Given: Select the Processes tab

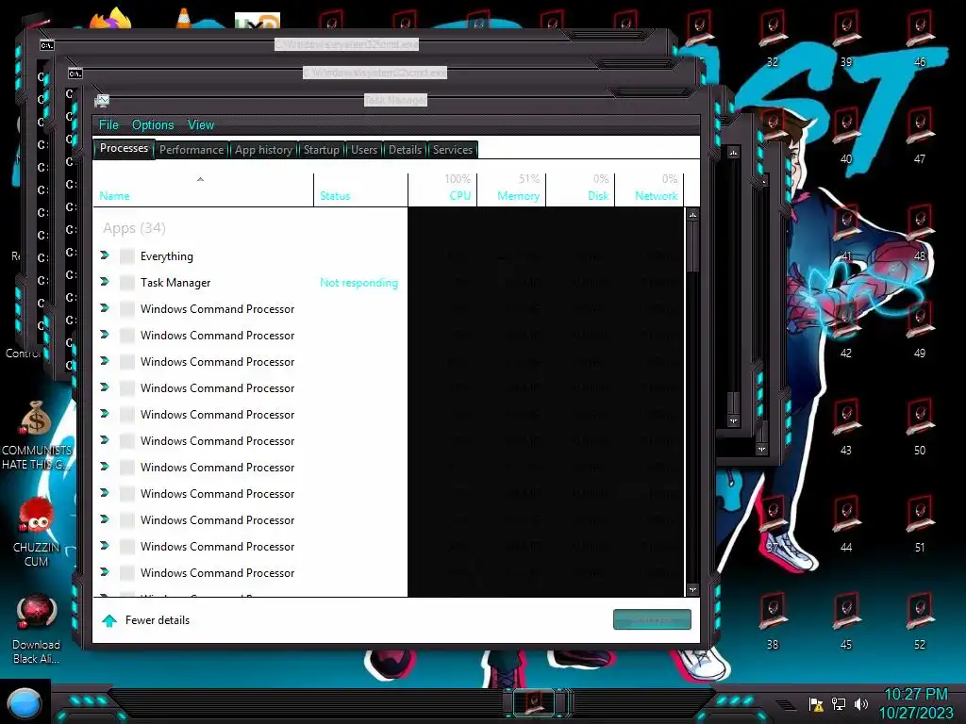Looking at the screenshot, I should [x=124, y=148].
